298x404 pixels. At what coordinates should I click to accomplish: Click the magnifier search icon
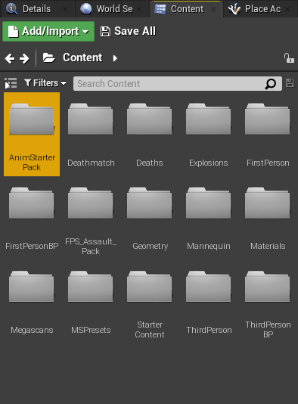tap(271, 84)
